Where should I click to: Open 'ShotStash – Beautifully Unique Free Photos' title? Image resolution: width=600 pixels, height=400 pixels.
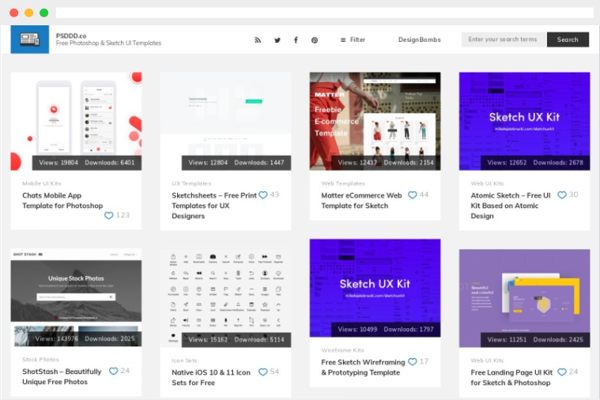[x=62, y=376]
